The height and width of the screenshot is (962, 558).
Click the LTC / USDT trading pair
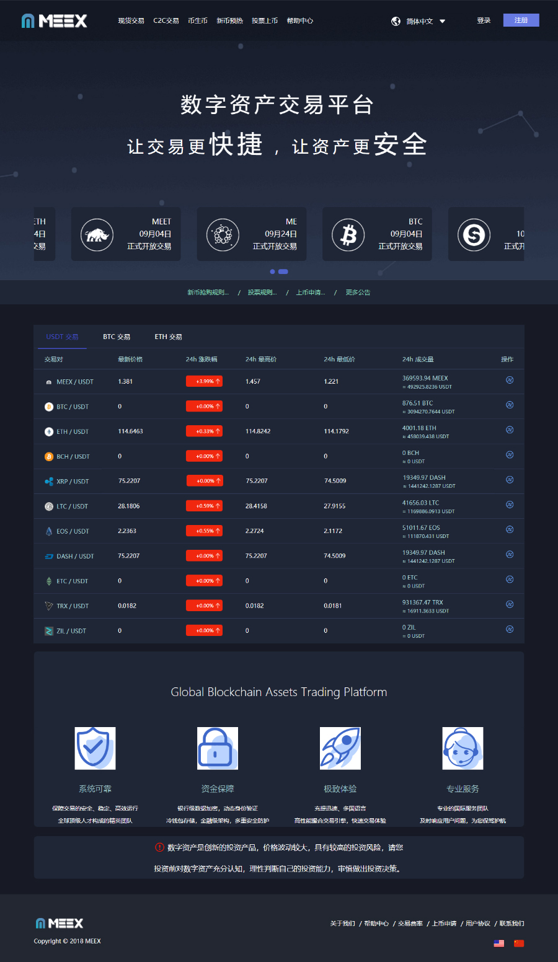click(x=72, y=506)
